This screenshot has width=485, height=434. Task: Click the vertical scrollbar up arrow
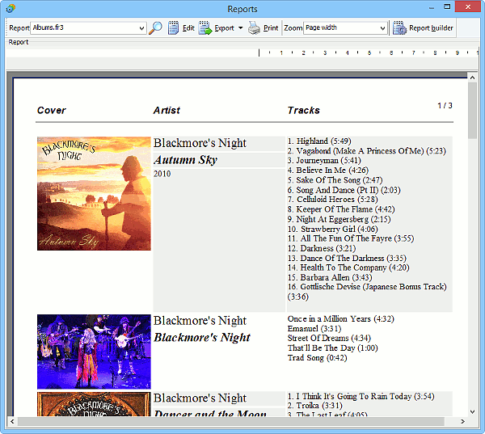tap(472, 78)
